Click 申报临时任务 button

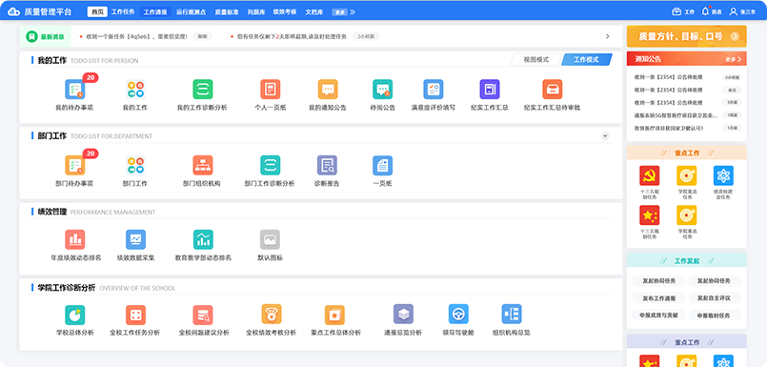pos(715,315)
